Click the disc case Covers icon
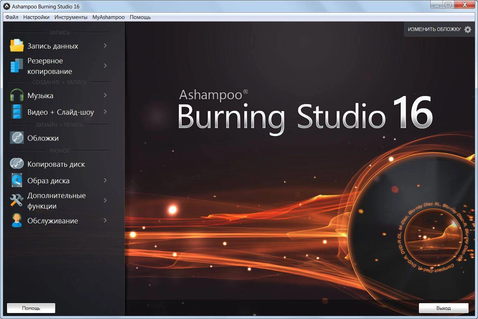This screenshot has width=478, height=319. tap(17, 138)
